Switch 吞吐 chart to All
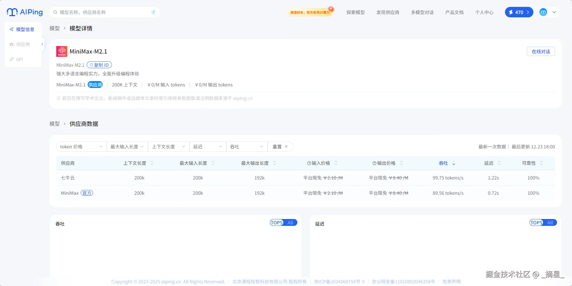Viewport: 572px width, 286px height. pyautogui.click(x=290, y=223)
